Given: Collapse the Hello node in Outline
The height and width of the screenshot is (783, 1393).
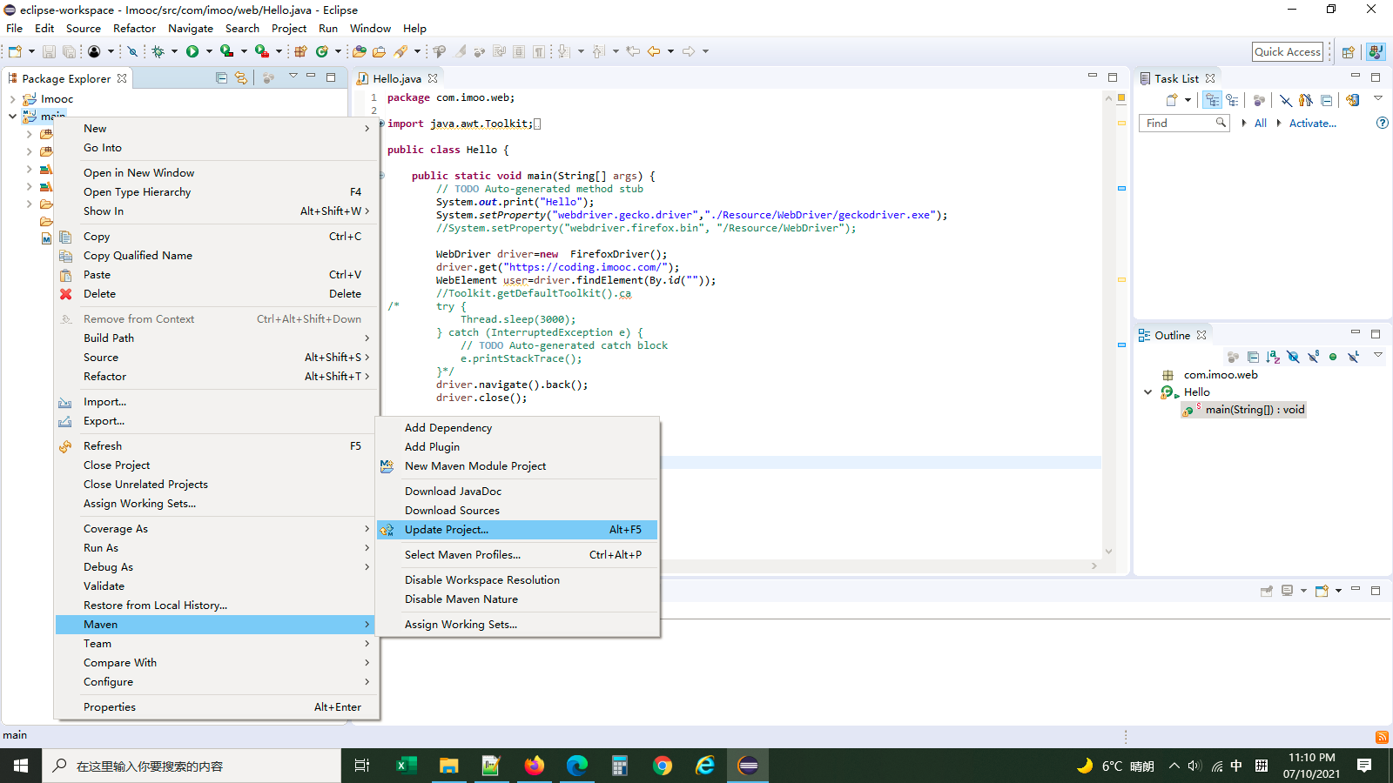Looking at the screenshot, I should (1147, 392).
